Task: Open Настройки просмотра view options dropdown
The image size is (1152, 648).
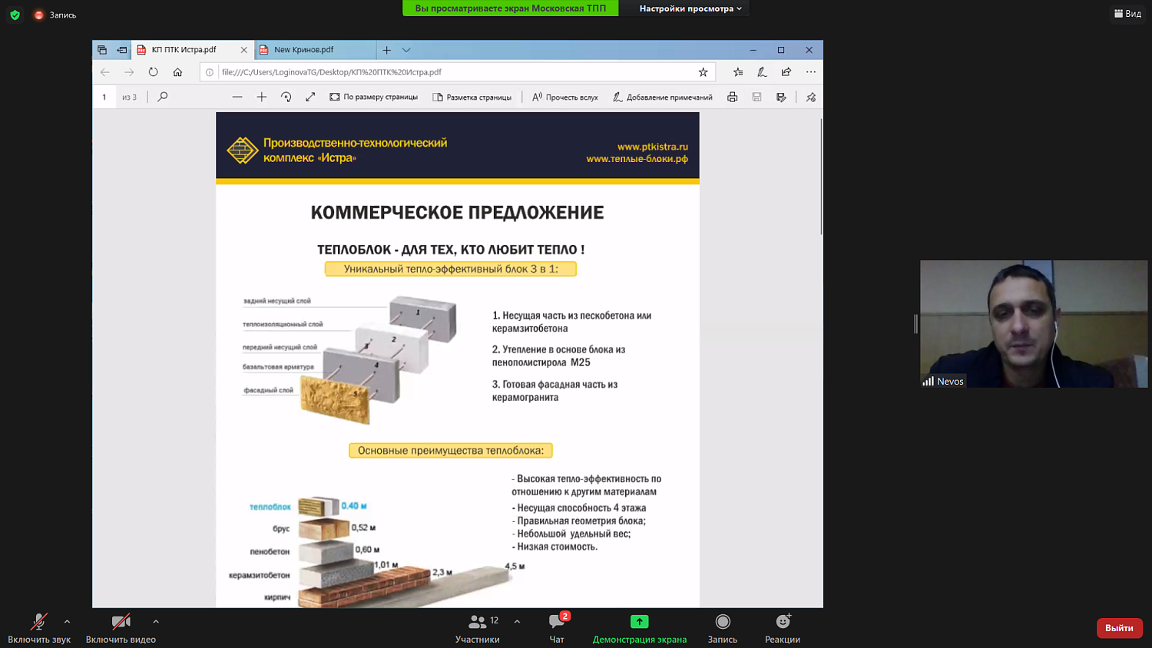Action: point(690,8)
